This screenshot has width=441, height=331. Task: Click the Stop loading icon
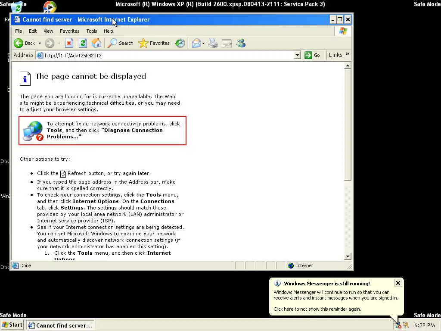point(69,43)
